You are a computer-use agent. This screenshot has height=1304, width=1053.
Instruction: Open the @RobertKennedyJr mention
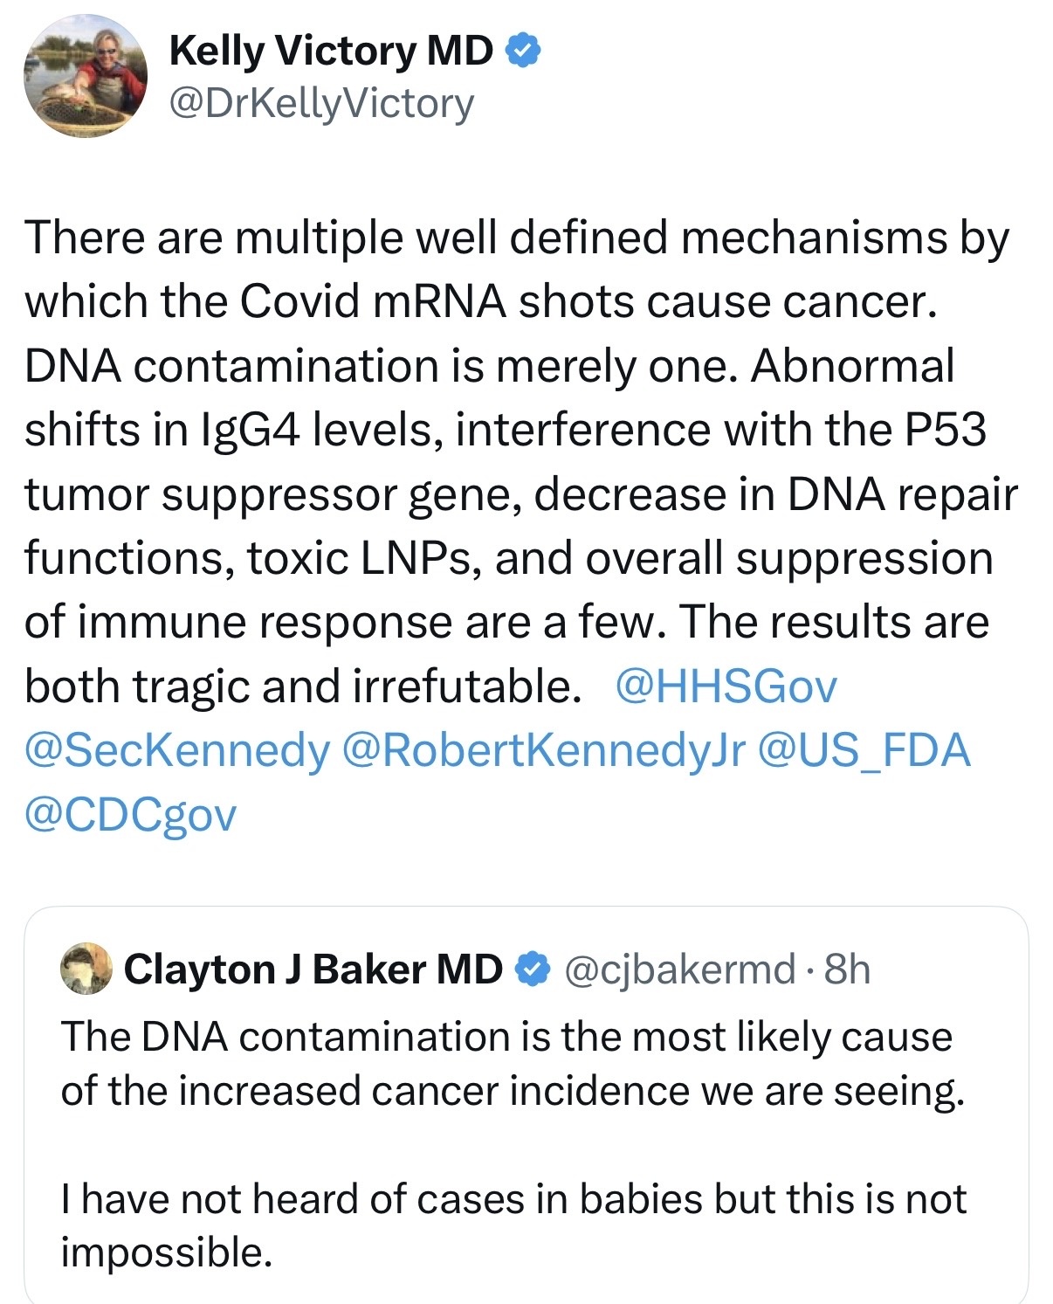pos(545,750)
